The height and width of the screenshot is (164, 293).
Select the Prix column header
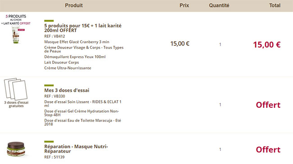184,5
